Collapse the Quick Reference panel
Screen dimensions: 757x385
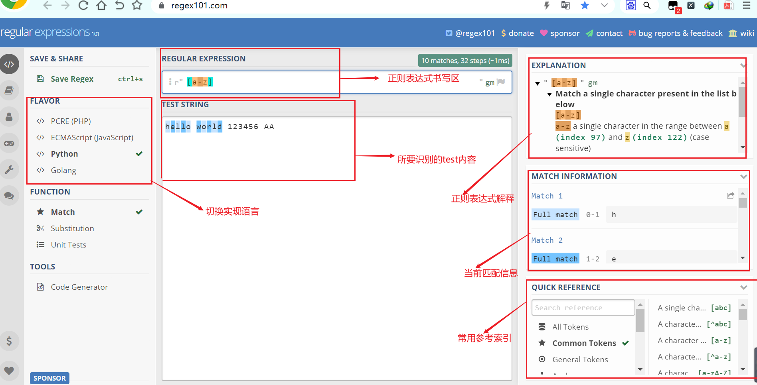743,287
